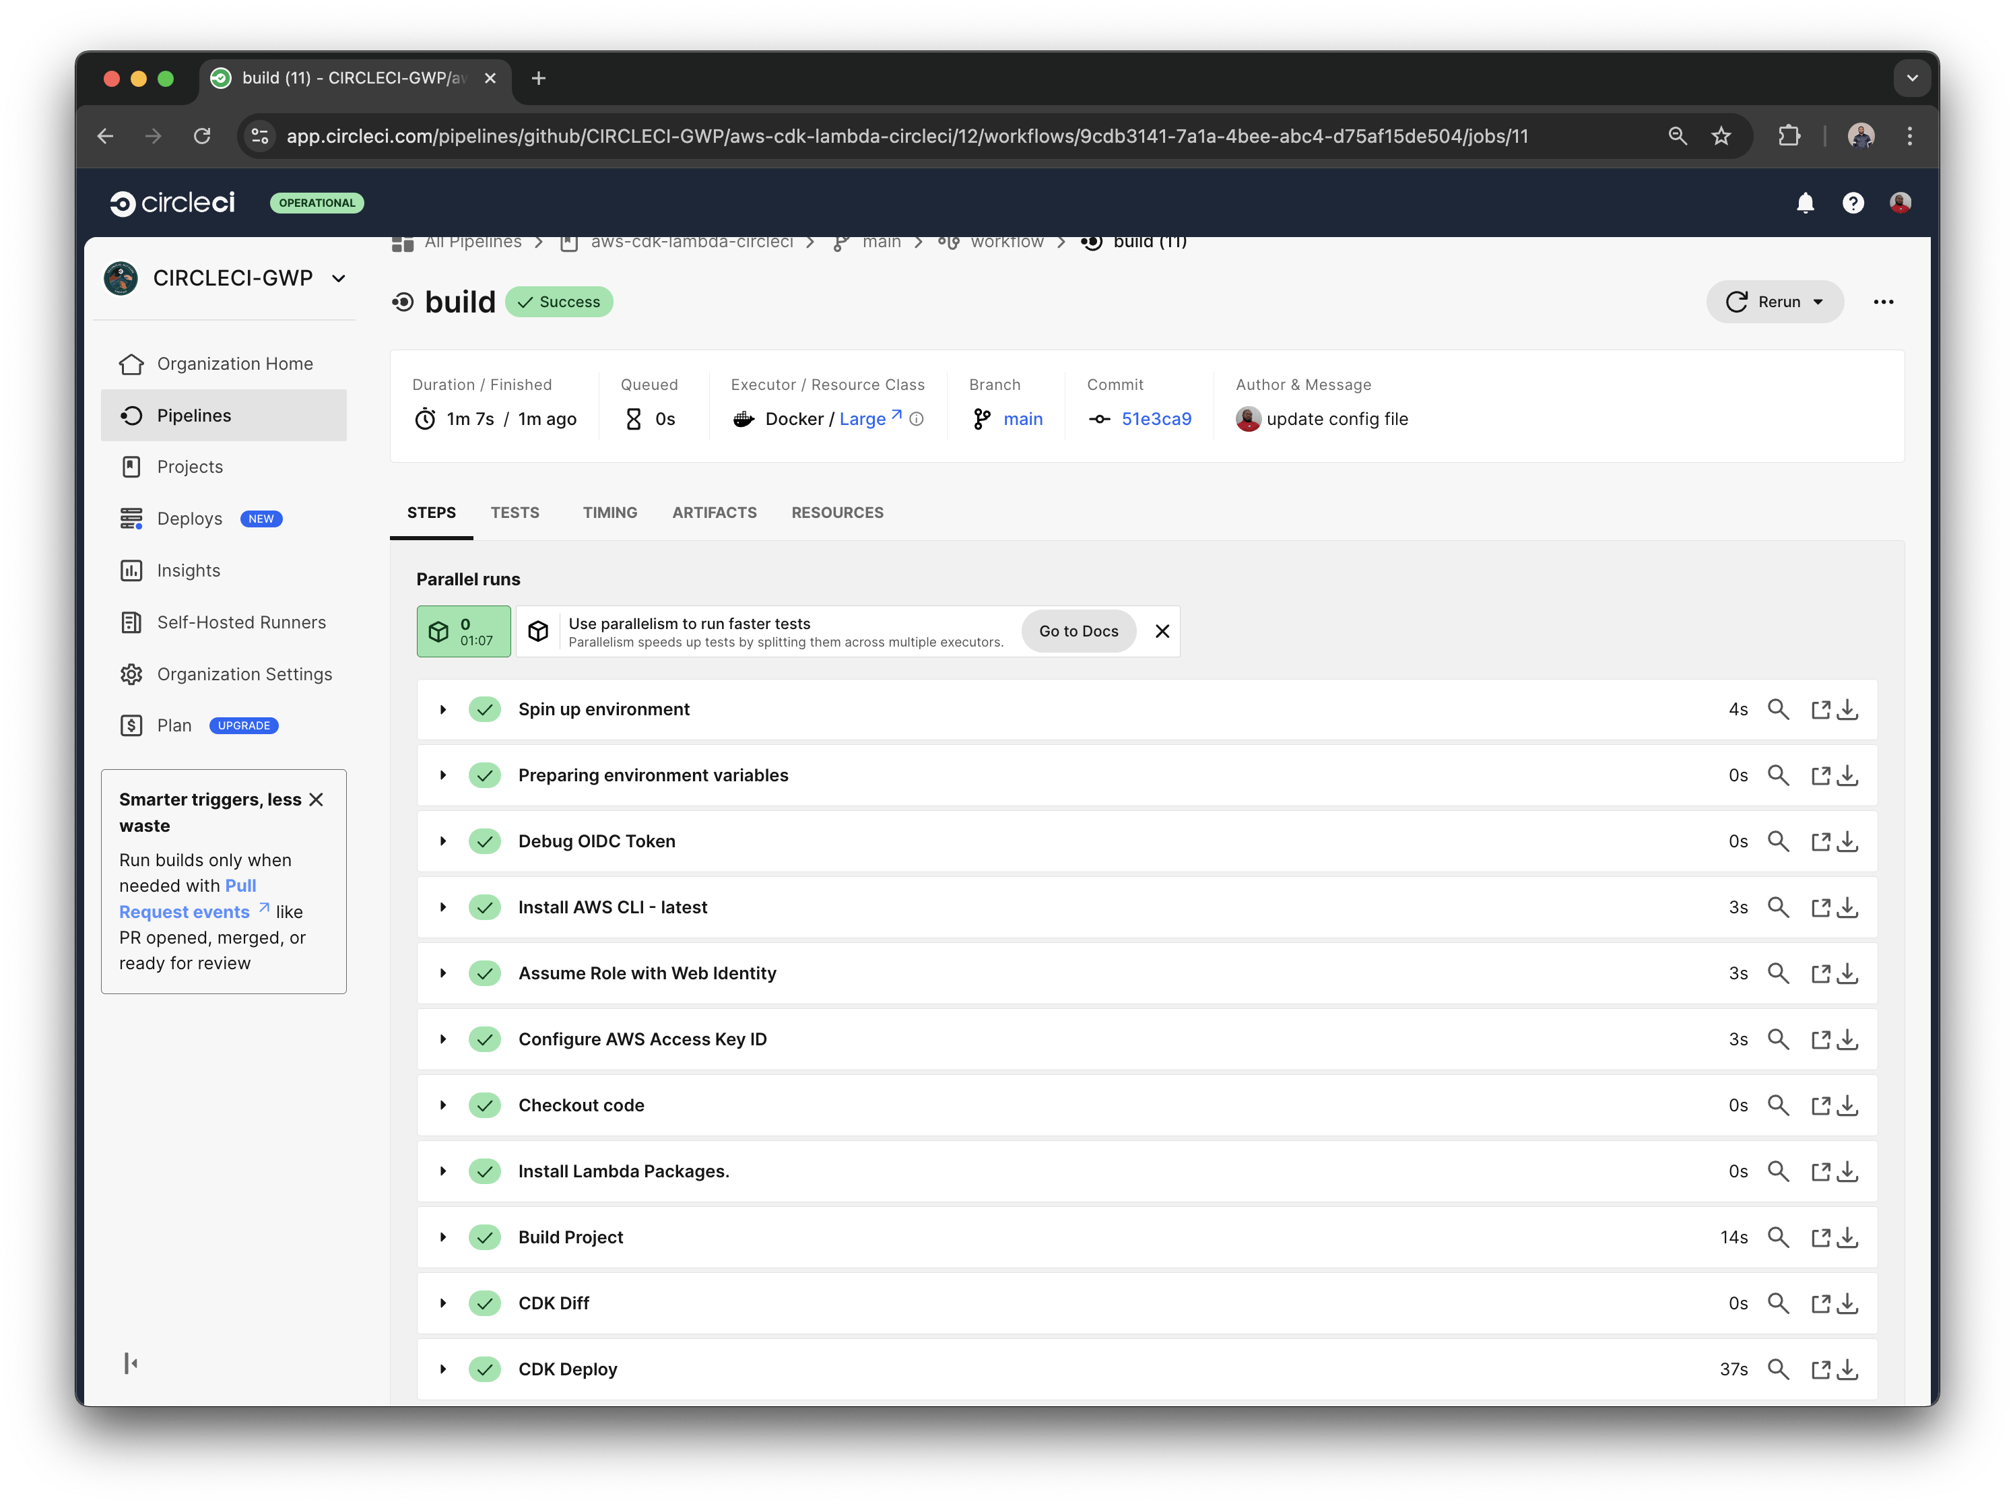Switch to the ARTIFACTS tab
Image resolution: width=2015 pixels, height=1506 pixels.
pyautogui.click(x=714, y=512)
